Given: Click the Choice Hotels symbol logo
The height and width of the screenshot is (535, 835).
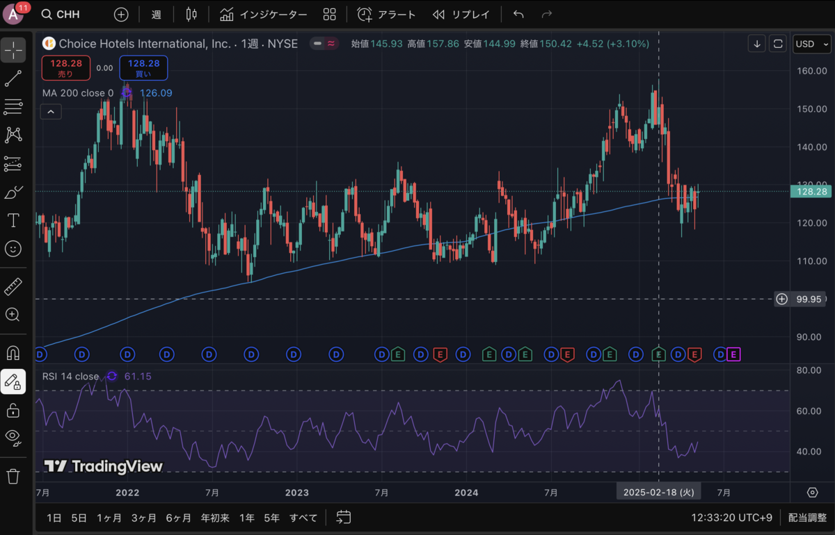Looking at the screenshot, I should [49, 43].
